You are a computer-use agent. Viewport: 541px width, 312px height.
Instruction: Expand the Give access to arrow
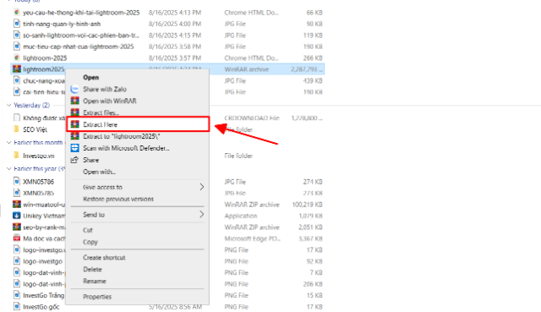[201, 187]
